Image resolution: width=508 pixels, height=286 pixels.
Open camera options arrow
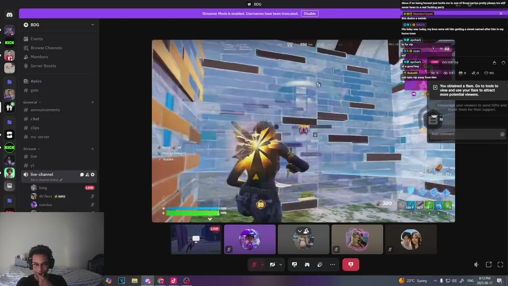[281, 265]
